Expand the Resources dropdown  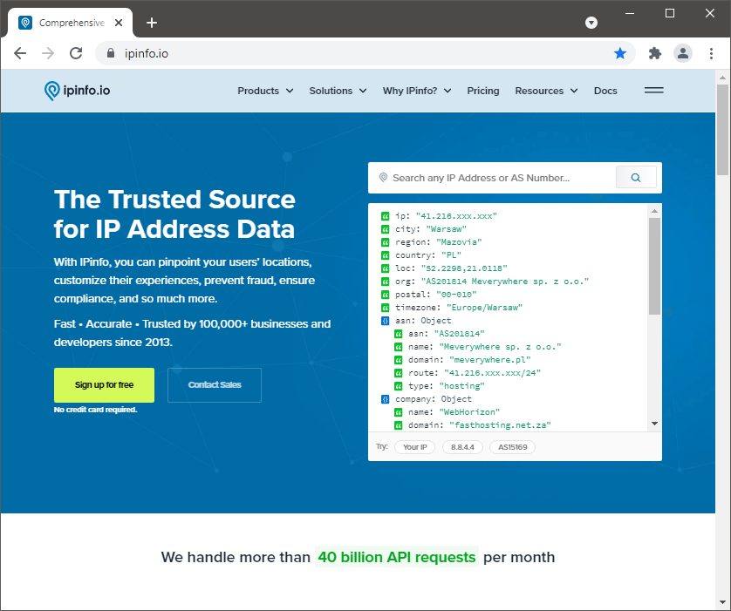tap(546, 91)
